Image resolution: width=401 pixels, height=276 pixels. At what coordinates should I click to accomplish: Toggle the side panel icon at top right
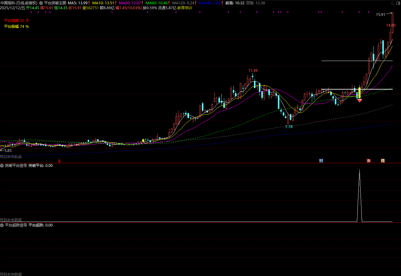point(398,3)
